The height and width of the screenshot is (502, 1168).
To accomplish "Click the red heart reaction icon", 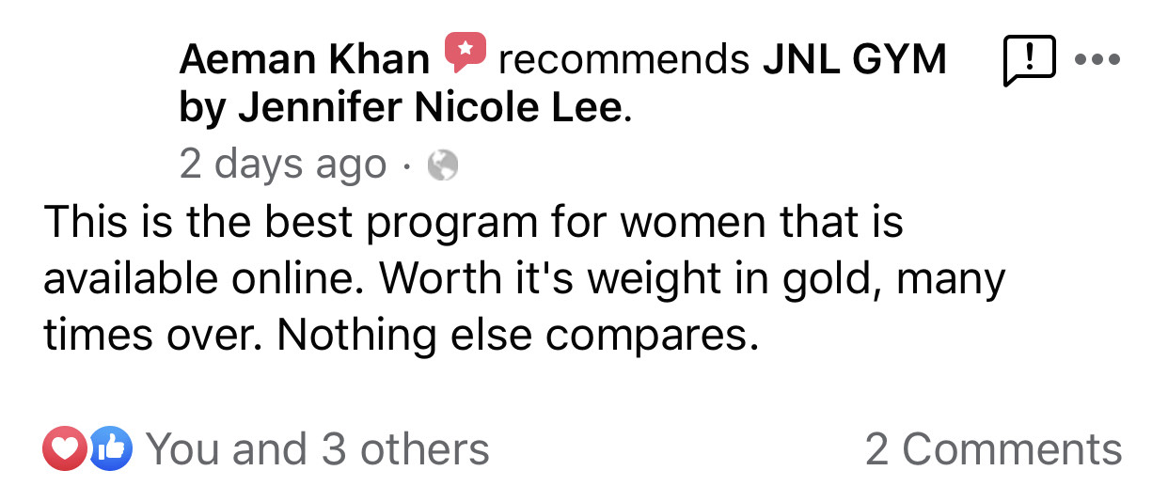I will [x=64, y=449].
